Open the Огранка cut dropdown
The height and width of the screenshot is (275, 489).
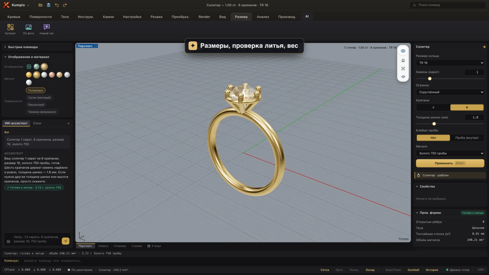[x=450, y=92]
